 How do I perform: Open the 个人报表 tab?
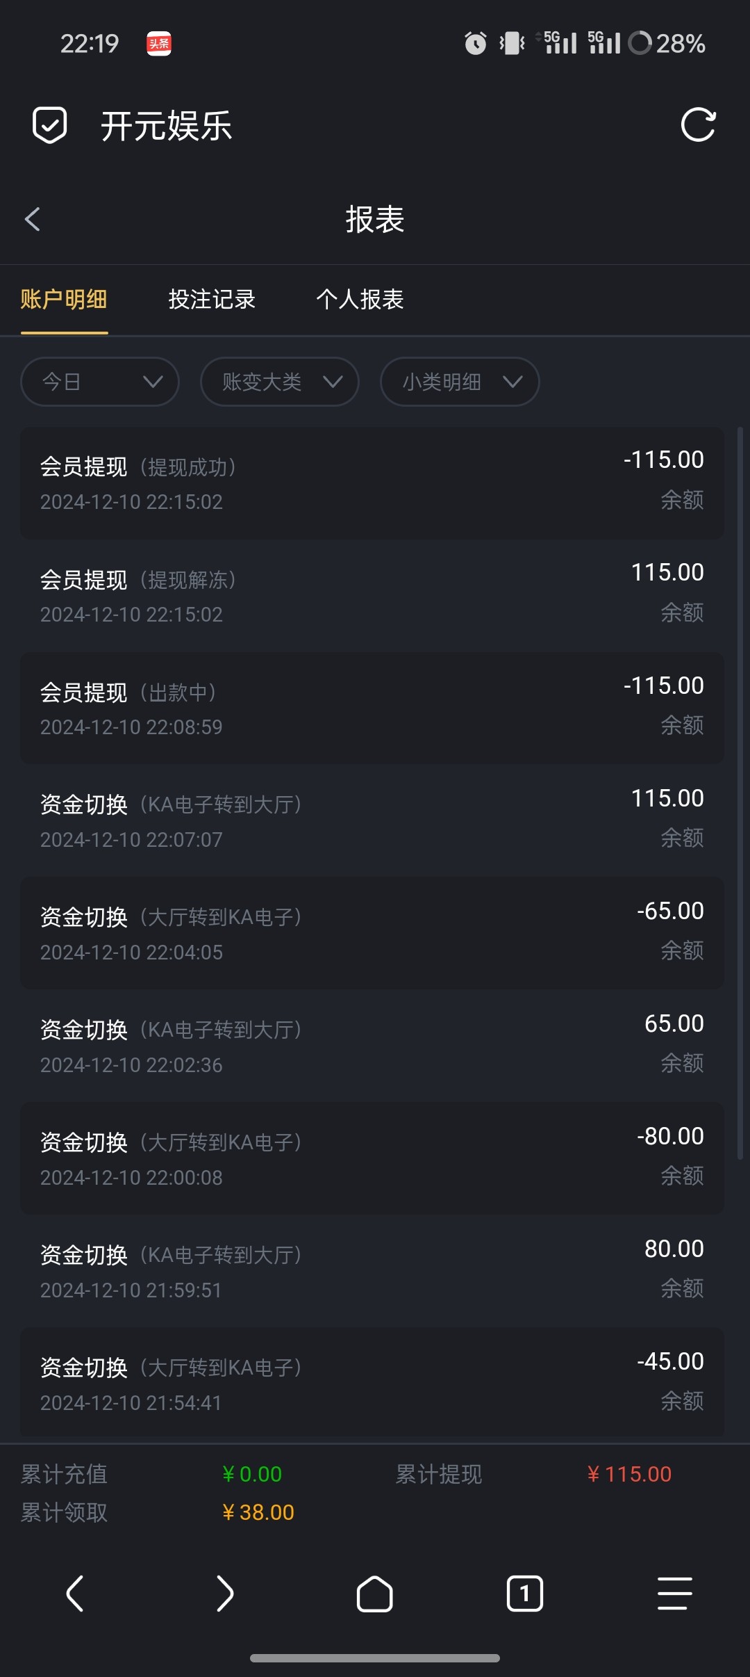(x=360, y=300)
